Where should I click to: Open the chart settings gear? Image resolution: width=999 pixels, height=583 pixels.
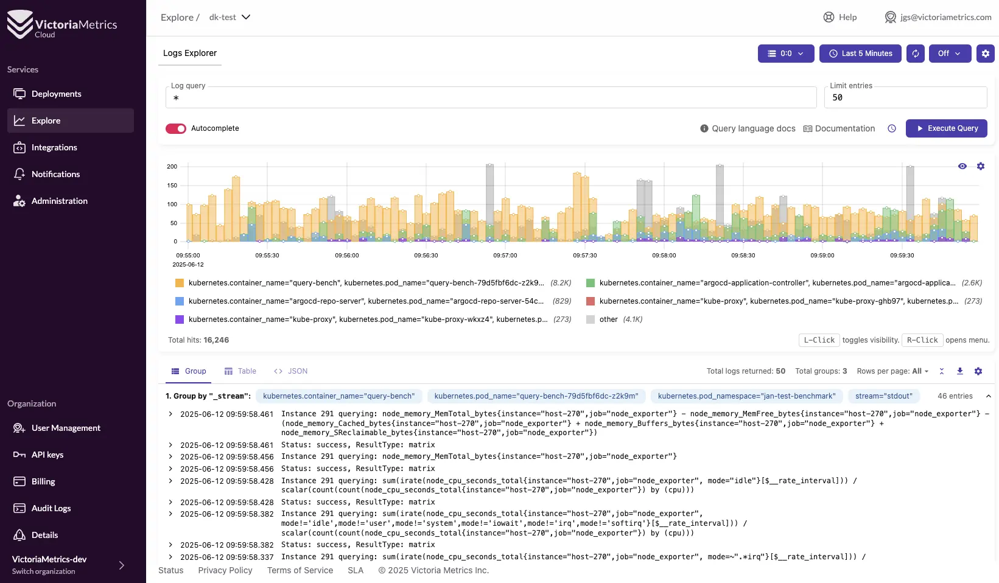[981, 166]
